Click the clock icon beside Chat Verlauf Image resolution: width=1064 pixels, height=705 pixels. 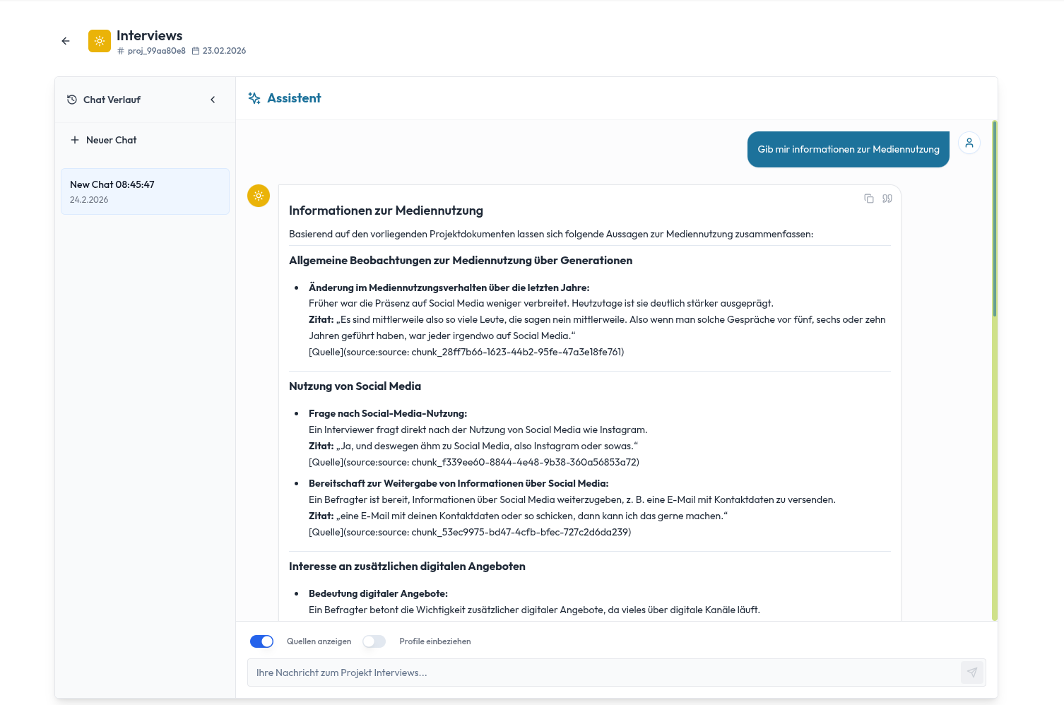coord(71,100)
